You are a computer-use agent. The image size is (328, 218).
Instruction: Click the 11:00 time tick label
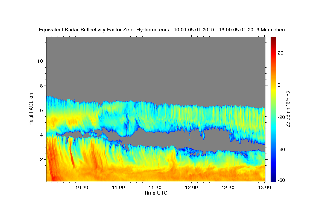coord(118,187)
